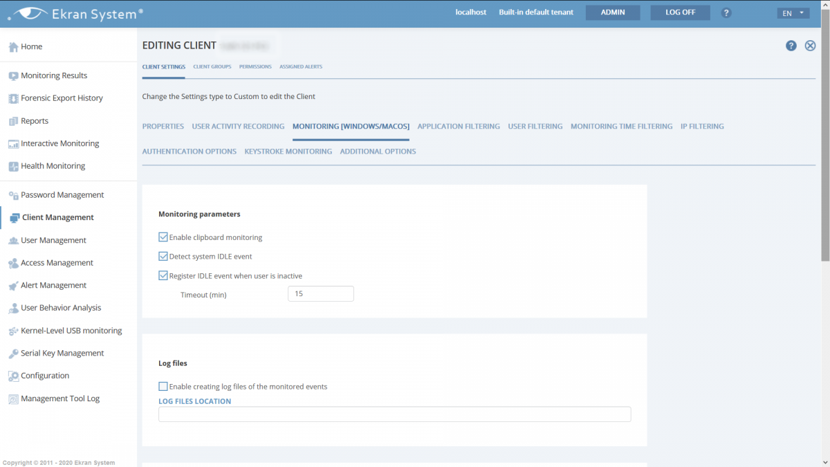Disable the clipboard monitoring checkbox
830x467 pixels.
(163, 237)
